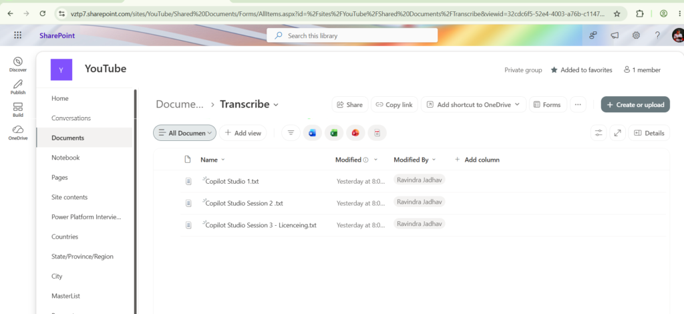Open Pages in site navigation
Screen dimensions: 684x314
click(x=59, y=178)
